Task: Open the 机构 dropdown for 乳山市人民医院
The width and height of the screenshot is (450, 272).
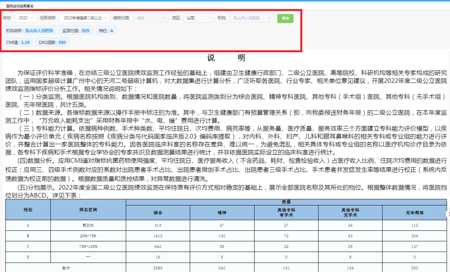Action: coord(252,18)
